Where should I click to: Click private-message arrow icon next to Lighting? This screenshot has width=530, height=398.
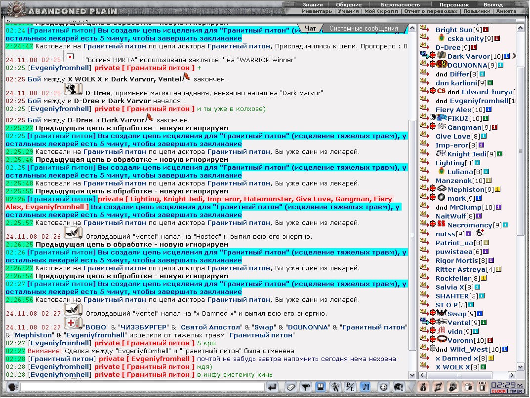click(424, 161)
